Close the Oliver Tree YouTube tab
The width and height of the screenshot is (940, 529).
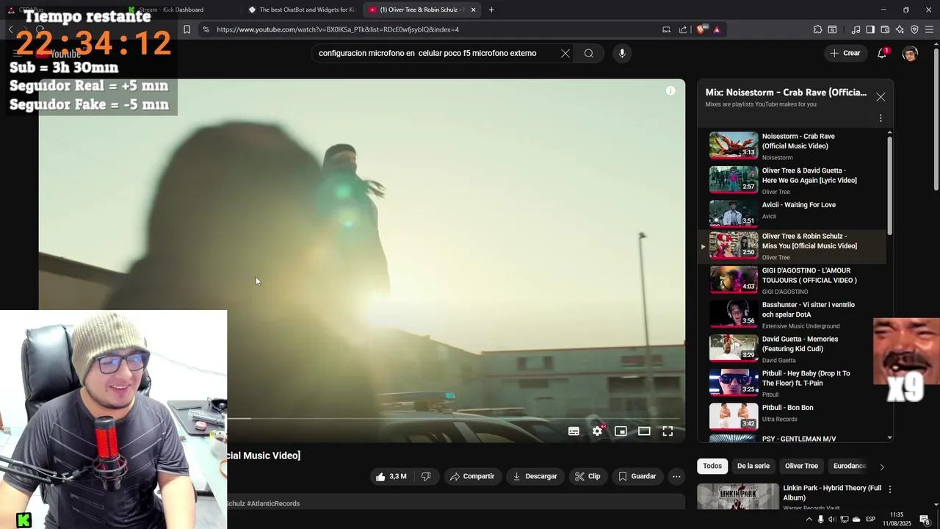tap(473, 10)
